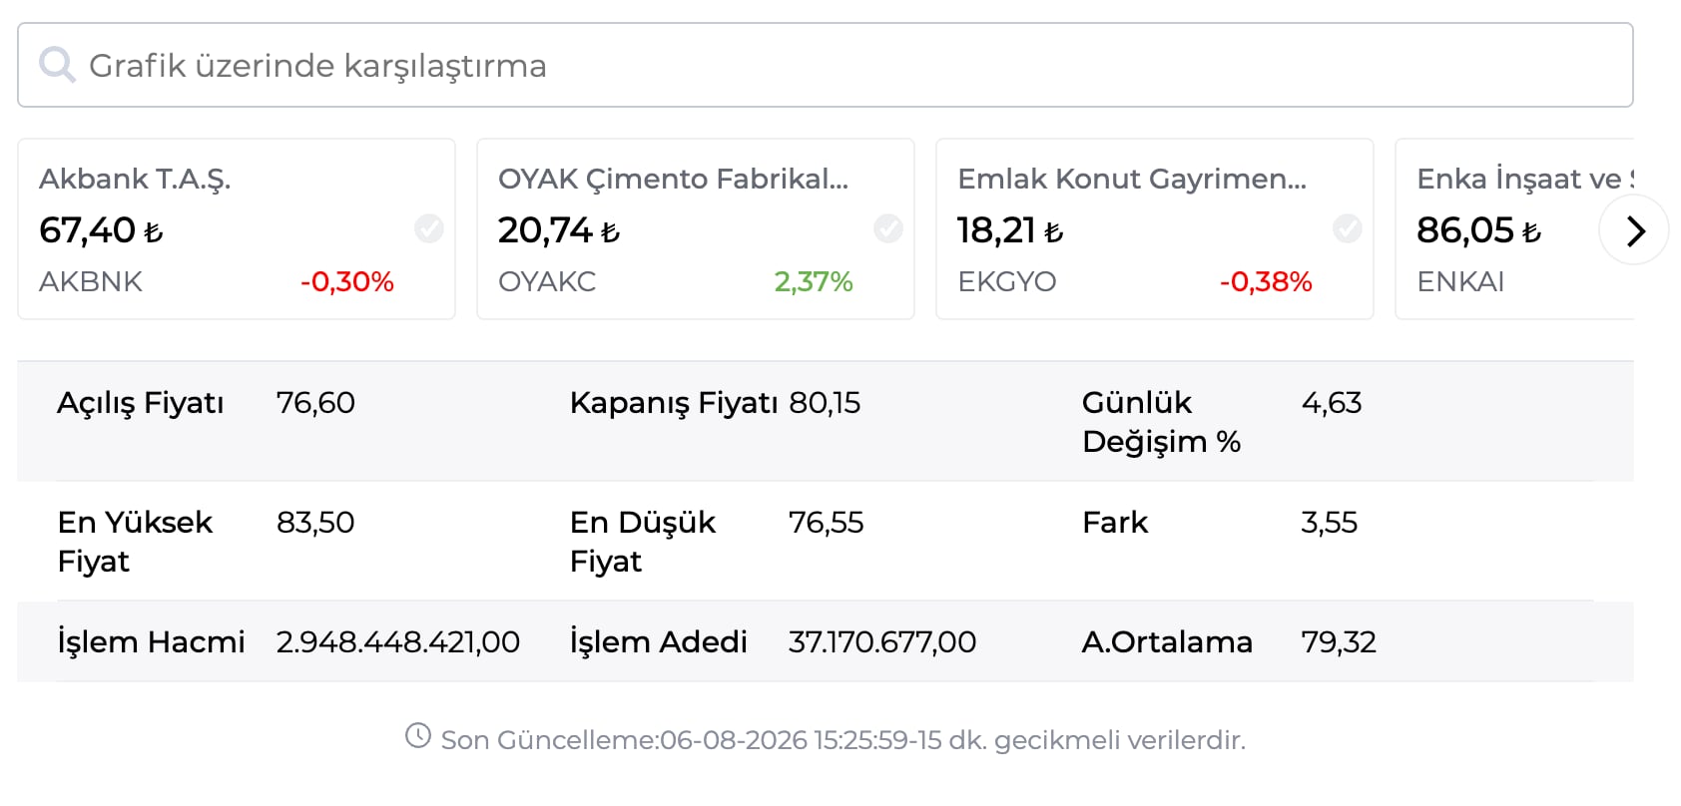This screenshot has height=806, width=1681.
Task: Click the search magnifier icon
Action: 57,65
